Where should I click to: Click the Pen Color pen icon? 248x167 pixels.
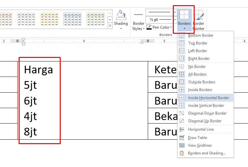click(149, 27)
